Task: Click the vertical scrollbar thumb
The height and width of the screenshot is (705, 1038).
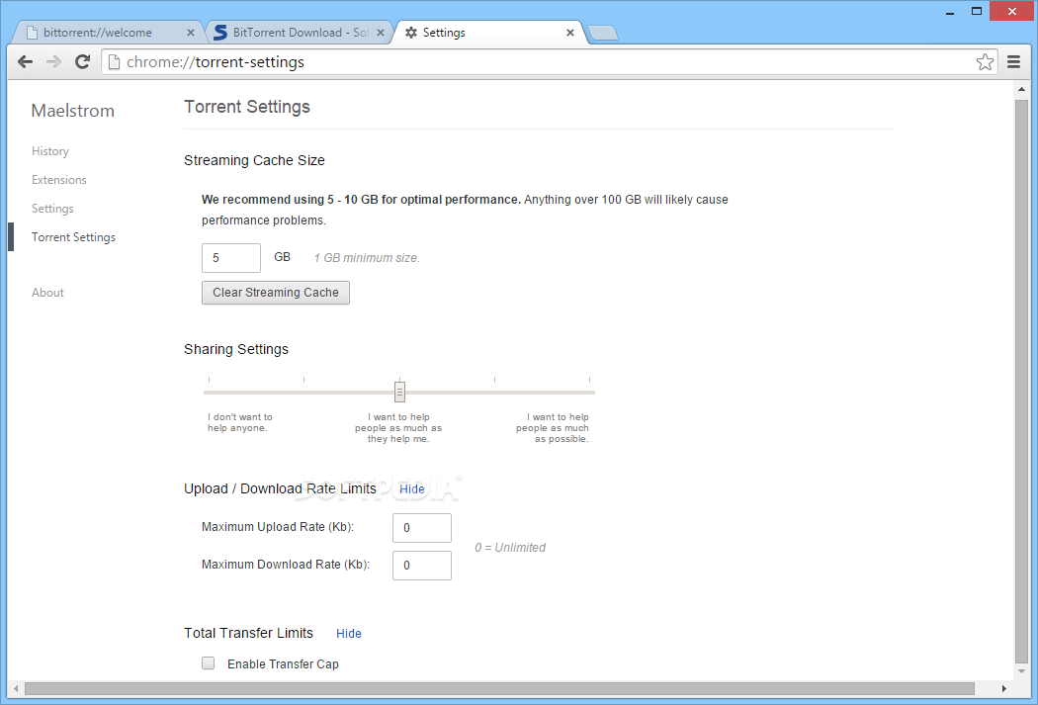Action: (1021, 381)
